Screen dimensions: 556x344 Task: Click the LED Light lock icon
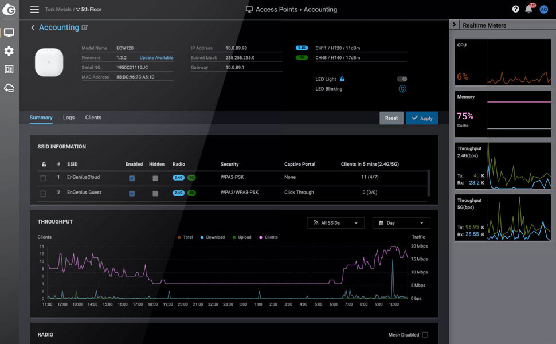pyautogui.click(x=342, y=79)
